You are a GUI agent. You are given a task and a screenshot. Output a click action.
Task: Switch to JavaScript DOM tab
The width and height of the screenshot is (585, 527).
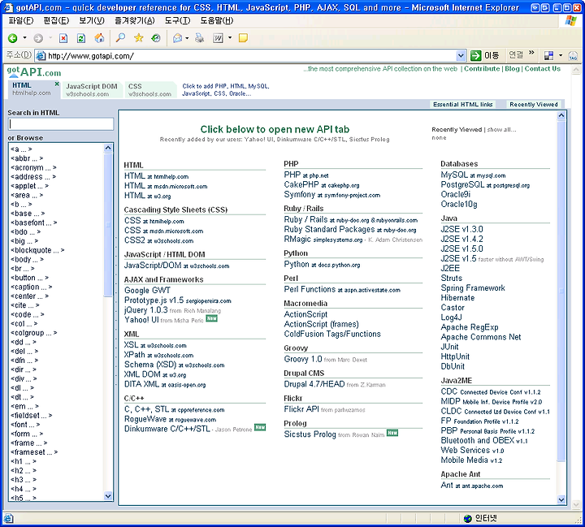click(92, 90)
